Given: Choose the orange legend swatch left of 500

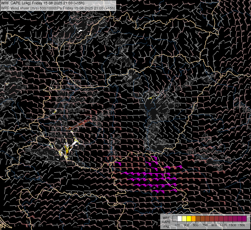Looking at the screenshot, I should click(x=193, y=219).
